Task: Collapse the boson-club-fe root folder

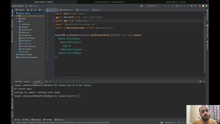Action: [14, 13]
